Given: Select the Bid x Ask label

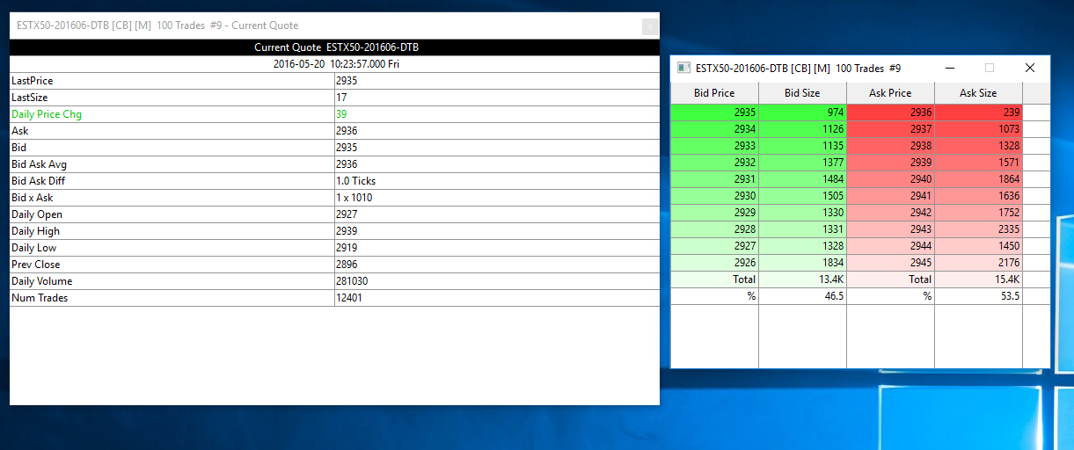Looking at the screenshot, I should [x=33, y=198].
